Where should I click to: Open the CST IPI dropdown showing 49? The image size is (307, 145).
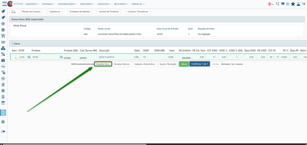coord(273,57)
